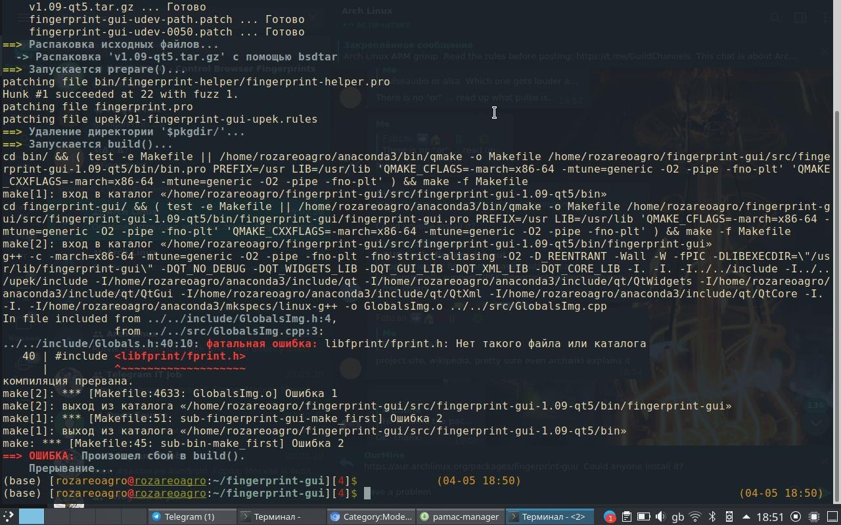The image size is (841, 525).
Task: Click the 'ОШИБКА:' build failure text
Action: point(52,455)
